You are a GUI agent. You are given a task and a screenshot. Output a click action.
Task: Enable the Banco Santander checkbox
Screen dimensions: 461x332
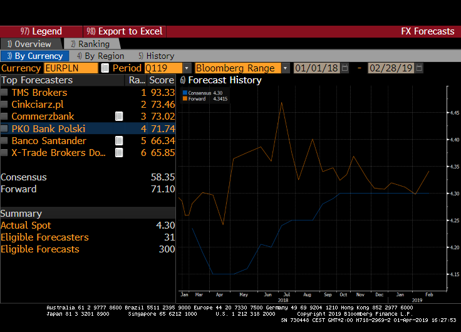[4, 140]
